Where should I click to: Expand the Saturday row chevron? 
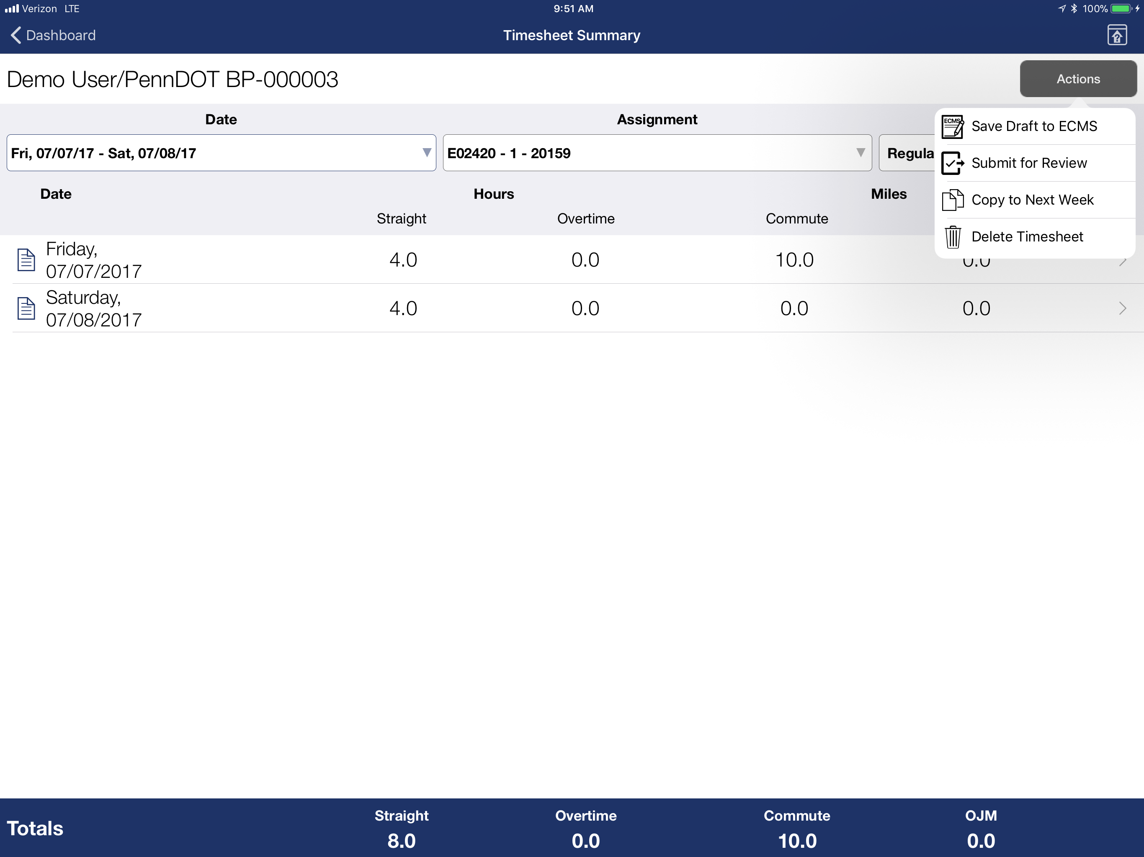point(1122,308)
